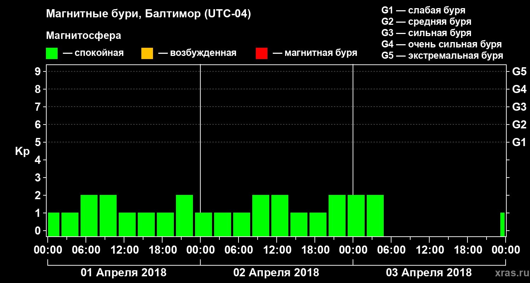This screenshot has height=283, width=530.
Task: Click the vertical midnight line starting 02 Апреля
Action: (x=200, y=150)
